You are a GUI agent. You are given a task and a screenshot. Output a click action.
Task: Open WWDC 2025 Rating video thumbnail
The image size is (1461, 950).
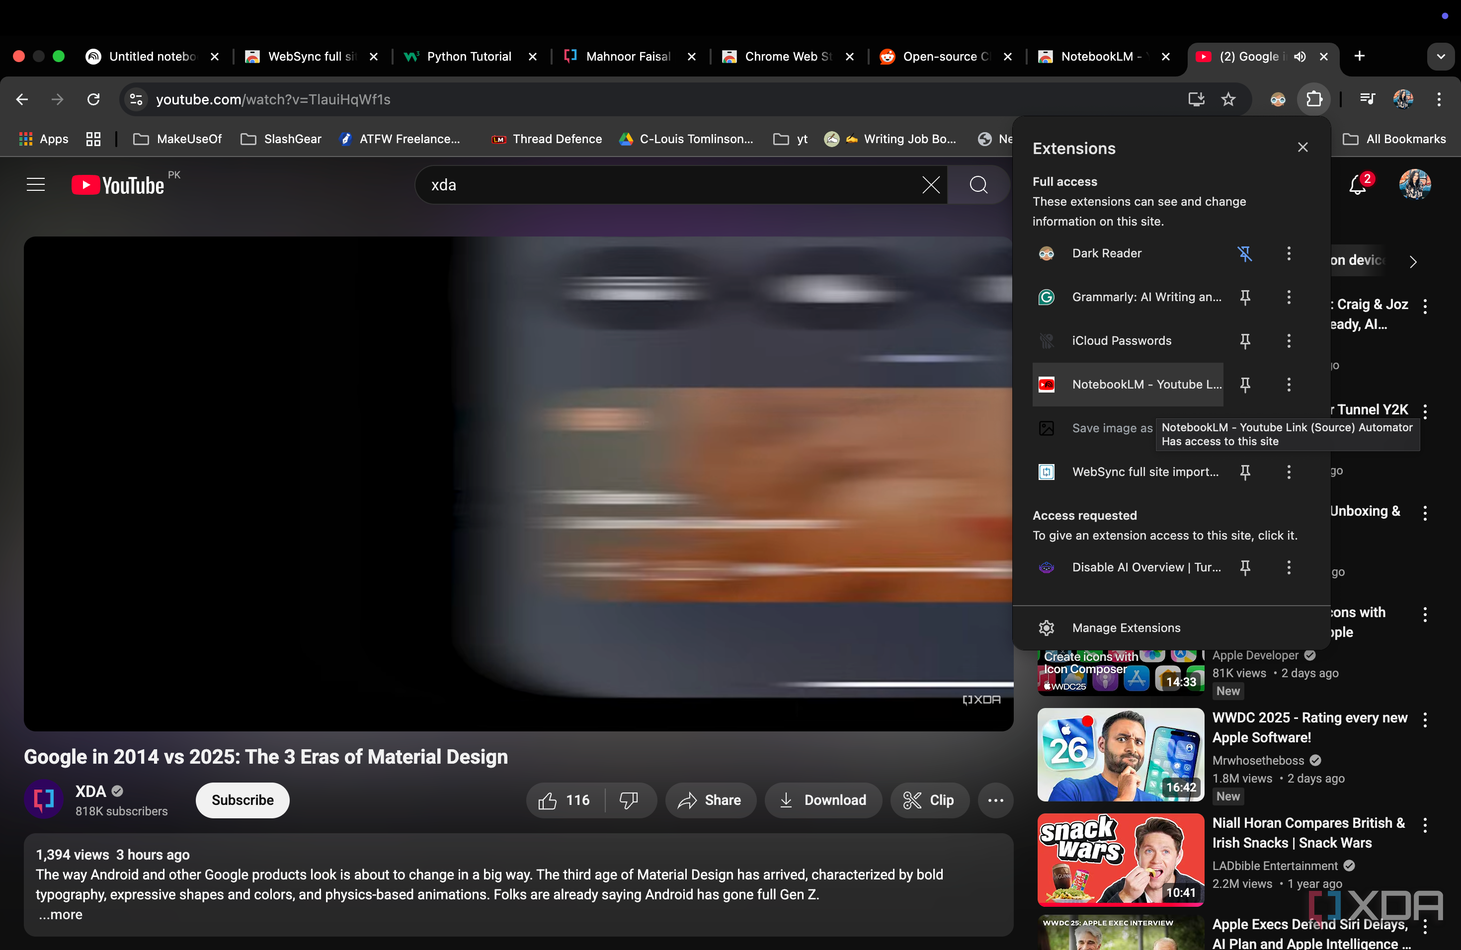[x=1120, y=755]
